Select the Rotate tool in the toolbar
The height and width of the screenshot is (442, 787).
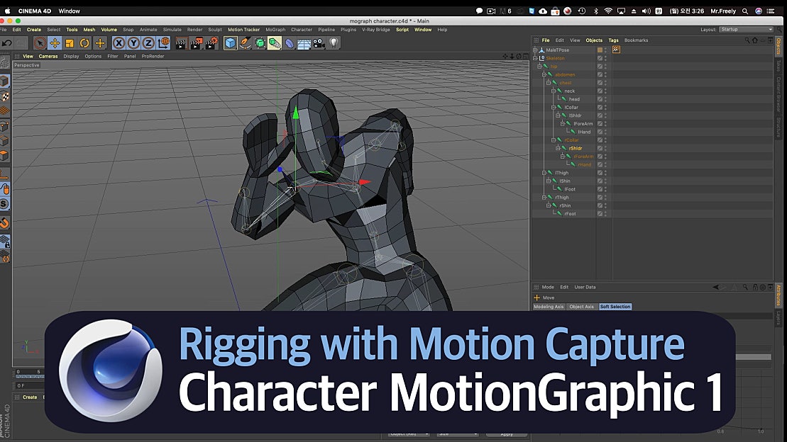pos(84,42)
